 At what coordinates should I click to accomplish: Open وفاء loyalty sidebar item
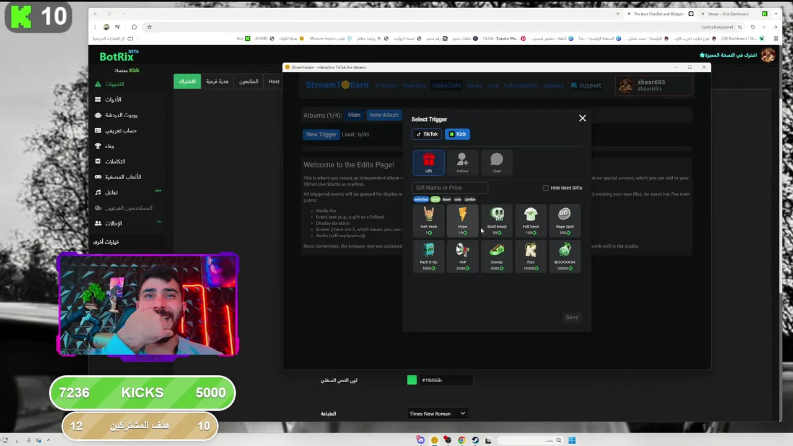(x=104, y=146)
